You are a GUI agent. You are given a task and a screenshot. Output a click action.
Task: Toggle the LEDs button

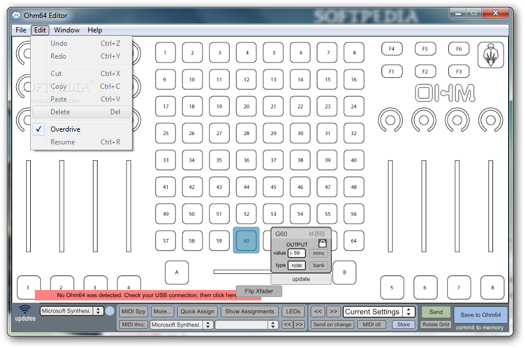[x=293, y=311]
